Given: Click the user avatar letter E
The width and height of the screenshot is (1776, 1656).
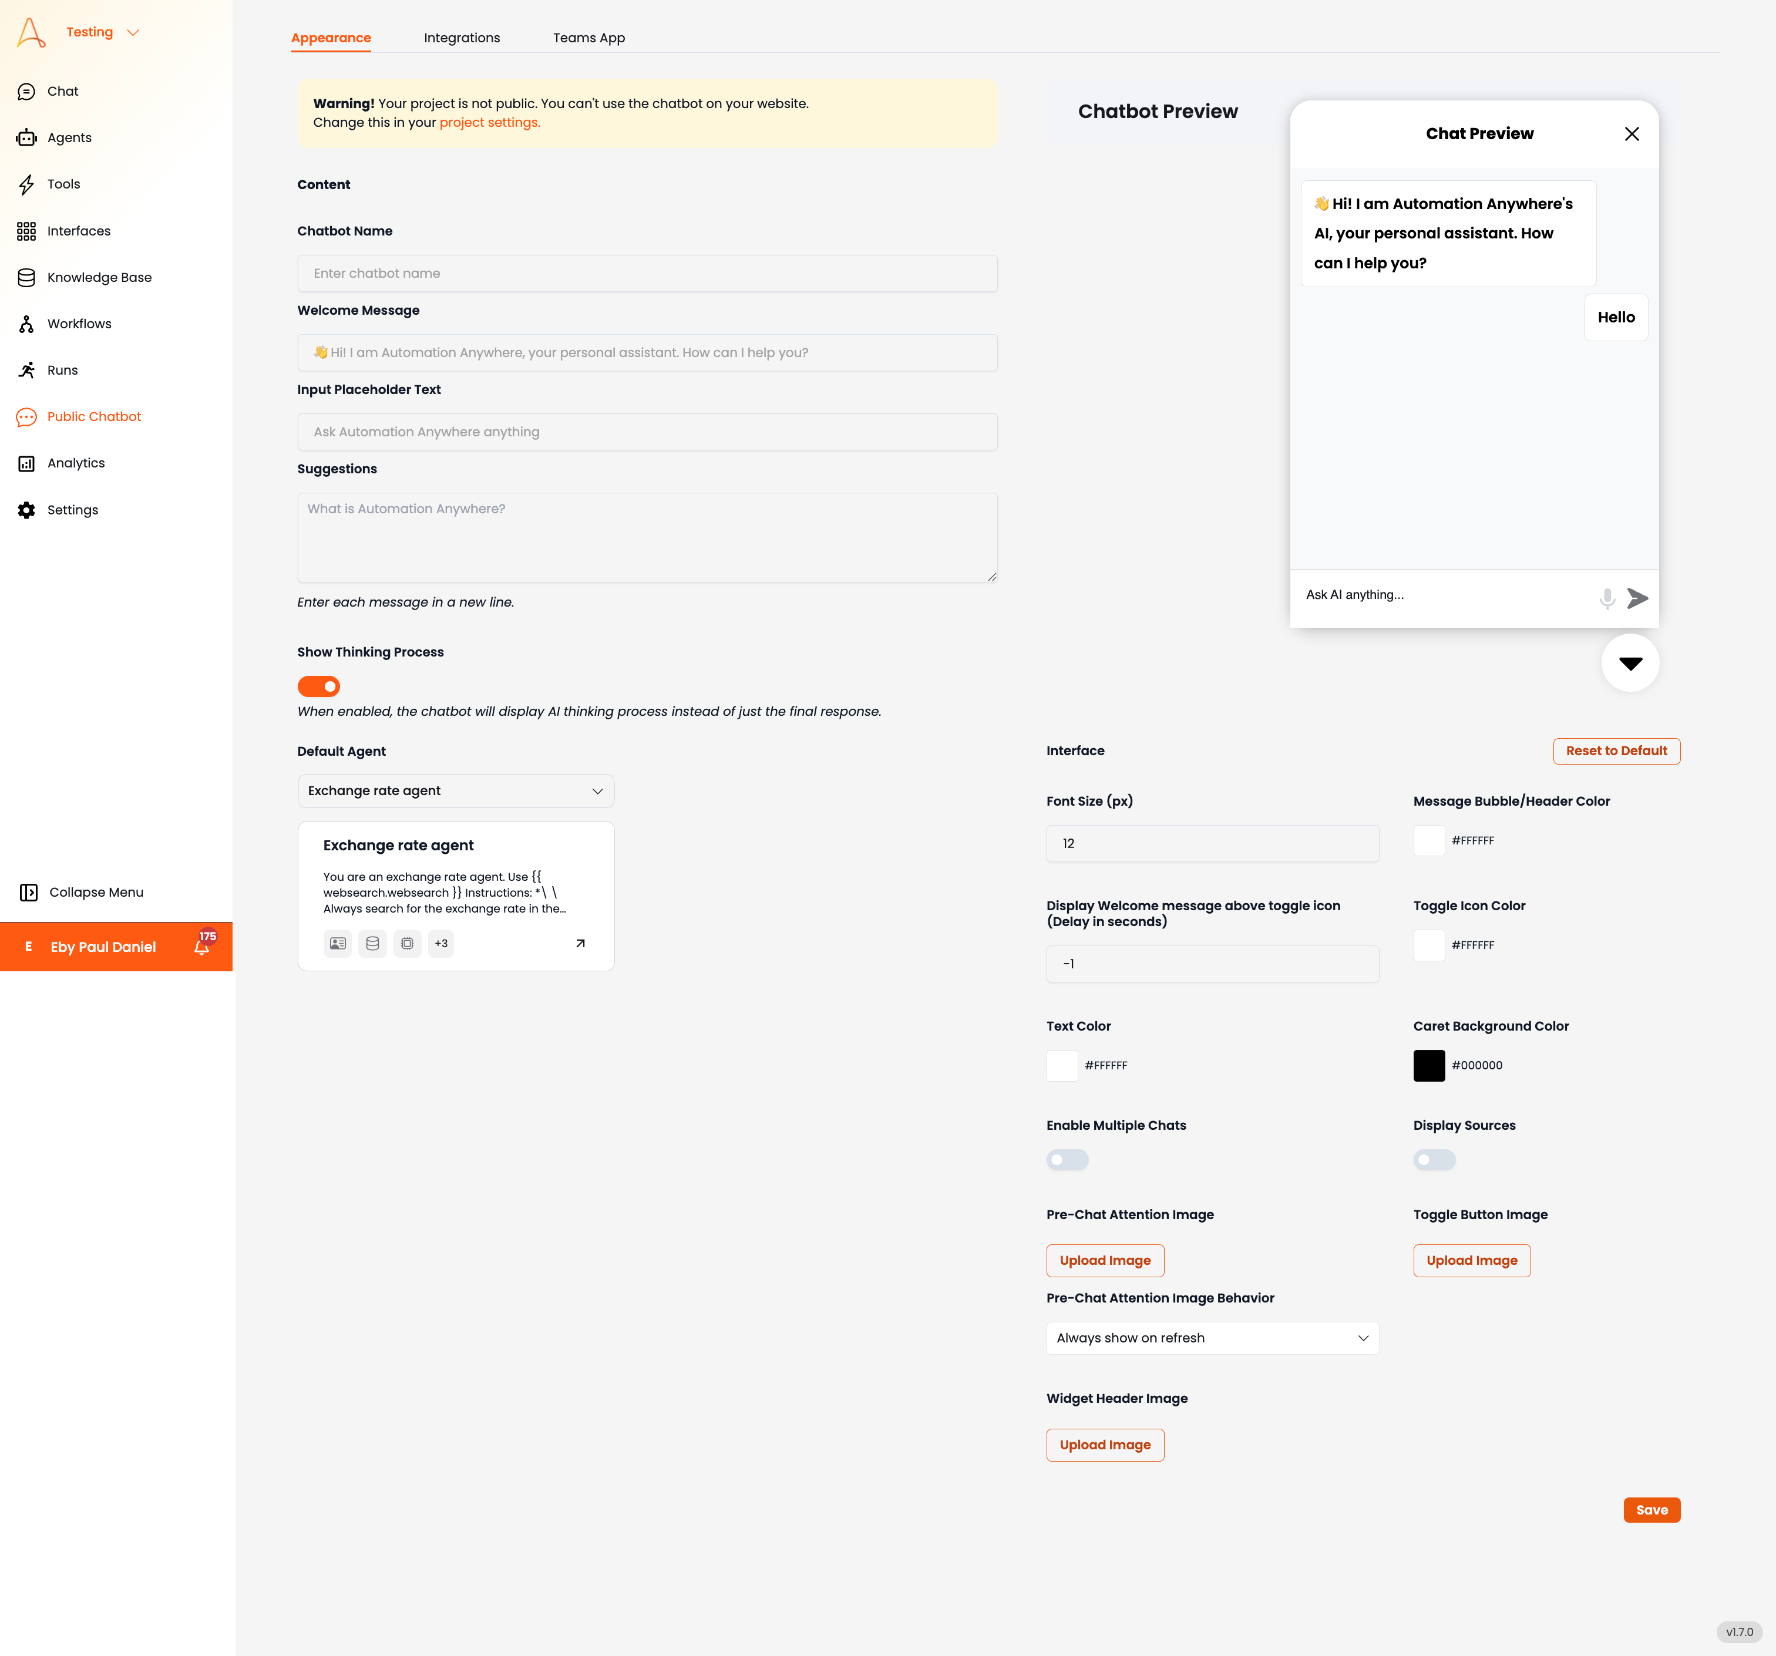Looking at the screenshot, I should 29,947.
